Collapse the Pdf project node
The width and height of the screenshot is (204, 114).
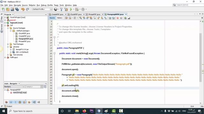[x=5, y=25]
